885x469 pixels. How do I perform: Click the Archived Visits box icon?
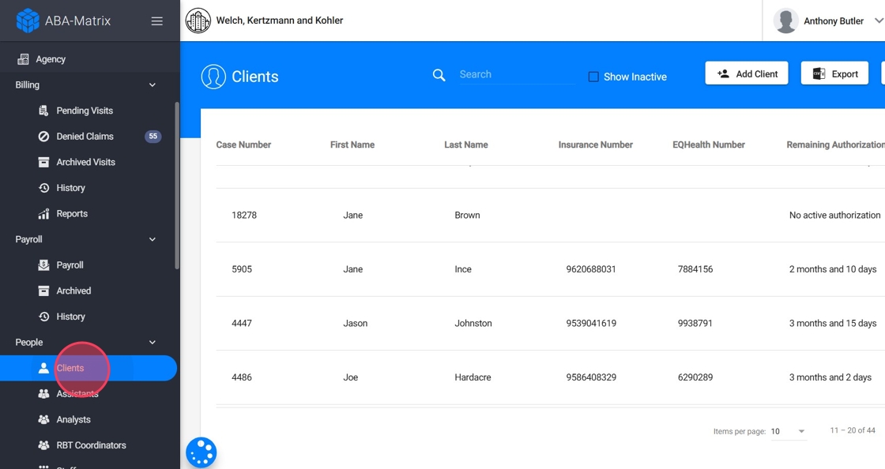pyautogui.click(x=43, y=163)
